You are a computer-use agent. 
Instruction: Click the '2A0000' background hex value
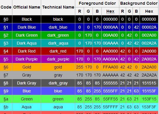point(149,51)
